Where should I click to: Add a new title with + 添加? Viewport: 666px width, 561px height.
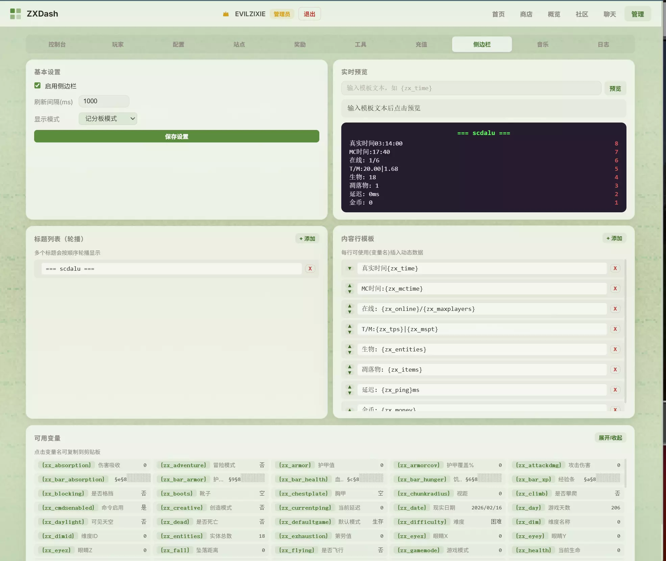click(x=307, y=239)
